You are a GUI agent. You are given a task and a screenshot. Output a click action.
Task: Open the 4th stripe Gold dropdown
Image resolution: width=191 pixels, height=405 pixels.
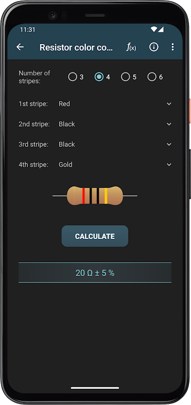tap(115, 165)
